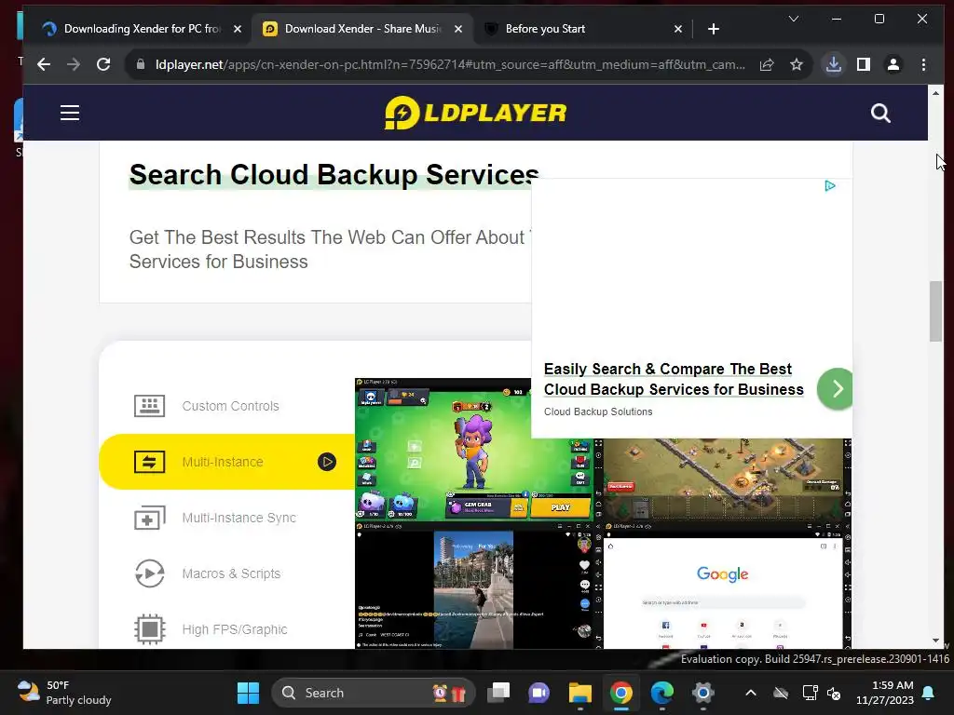Open Chrome side panel
954x715 pixels.
(864, 64)
